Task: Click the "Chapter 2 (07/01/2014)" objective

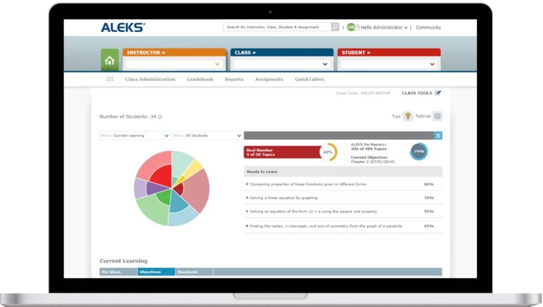Action: pyautogui.click(x=373, y=162)
